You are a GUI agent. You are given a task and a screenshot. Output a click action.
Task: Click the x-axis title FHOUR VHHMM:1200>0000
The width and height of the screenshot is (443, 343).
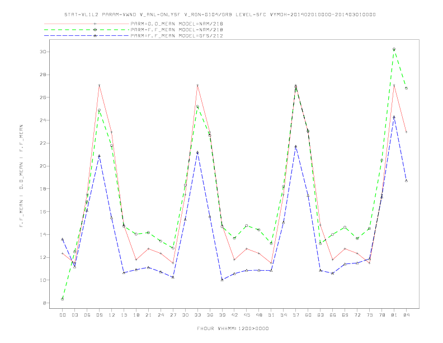[x=233, y=328]
